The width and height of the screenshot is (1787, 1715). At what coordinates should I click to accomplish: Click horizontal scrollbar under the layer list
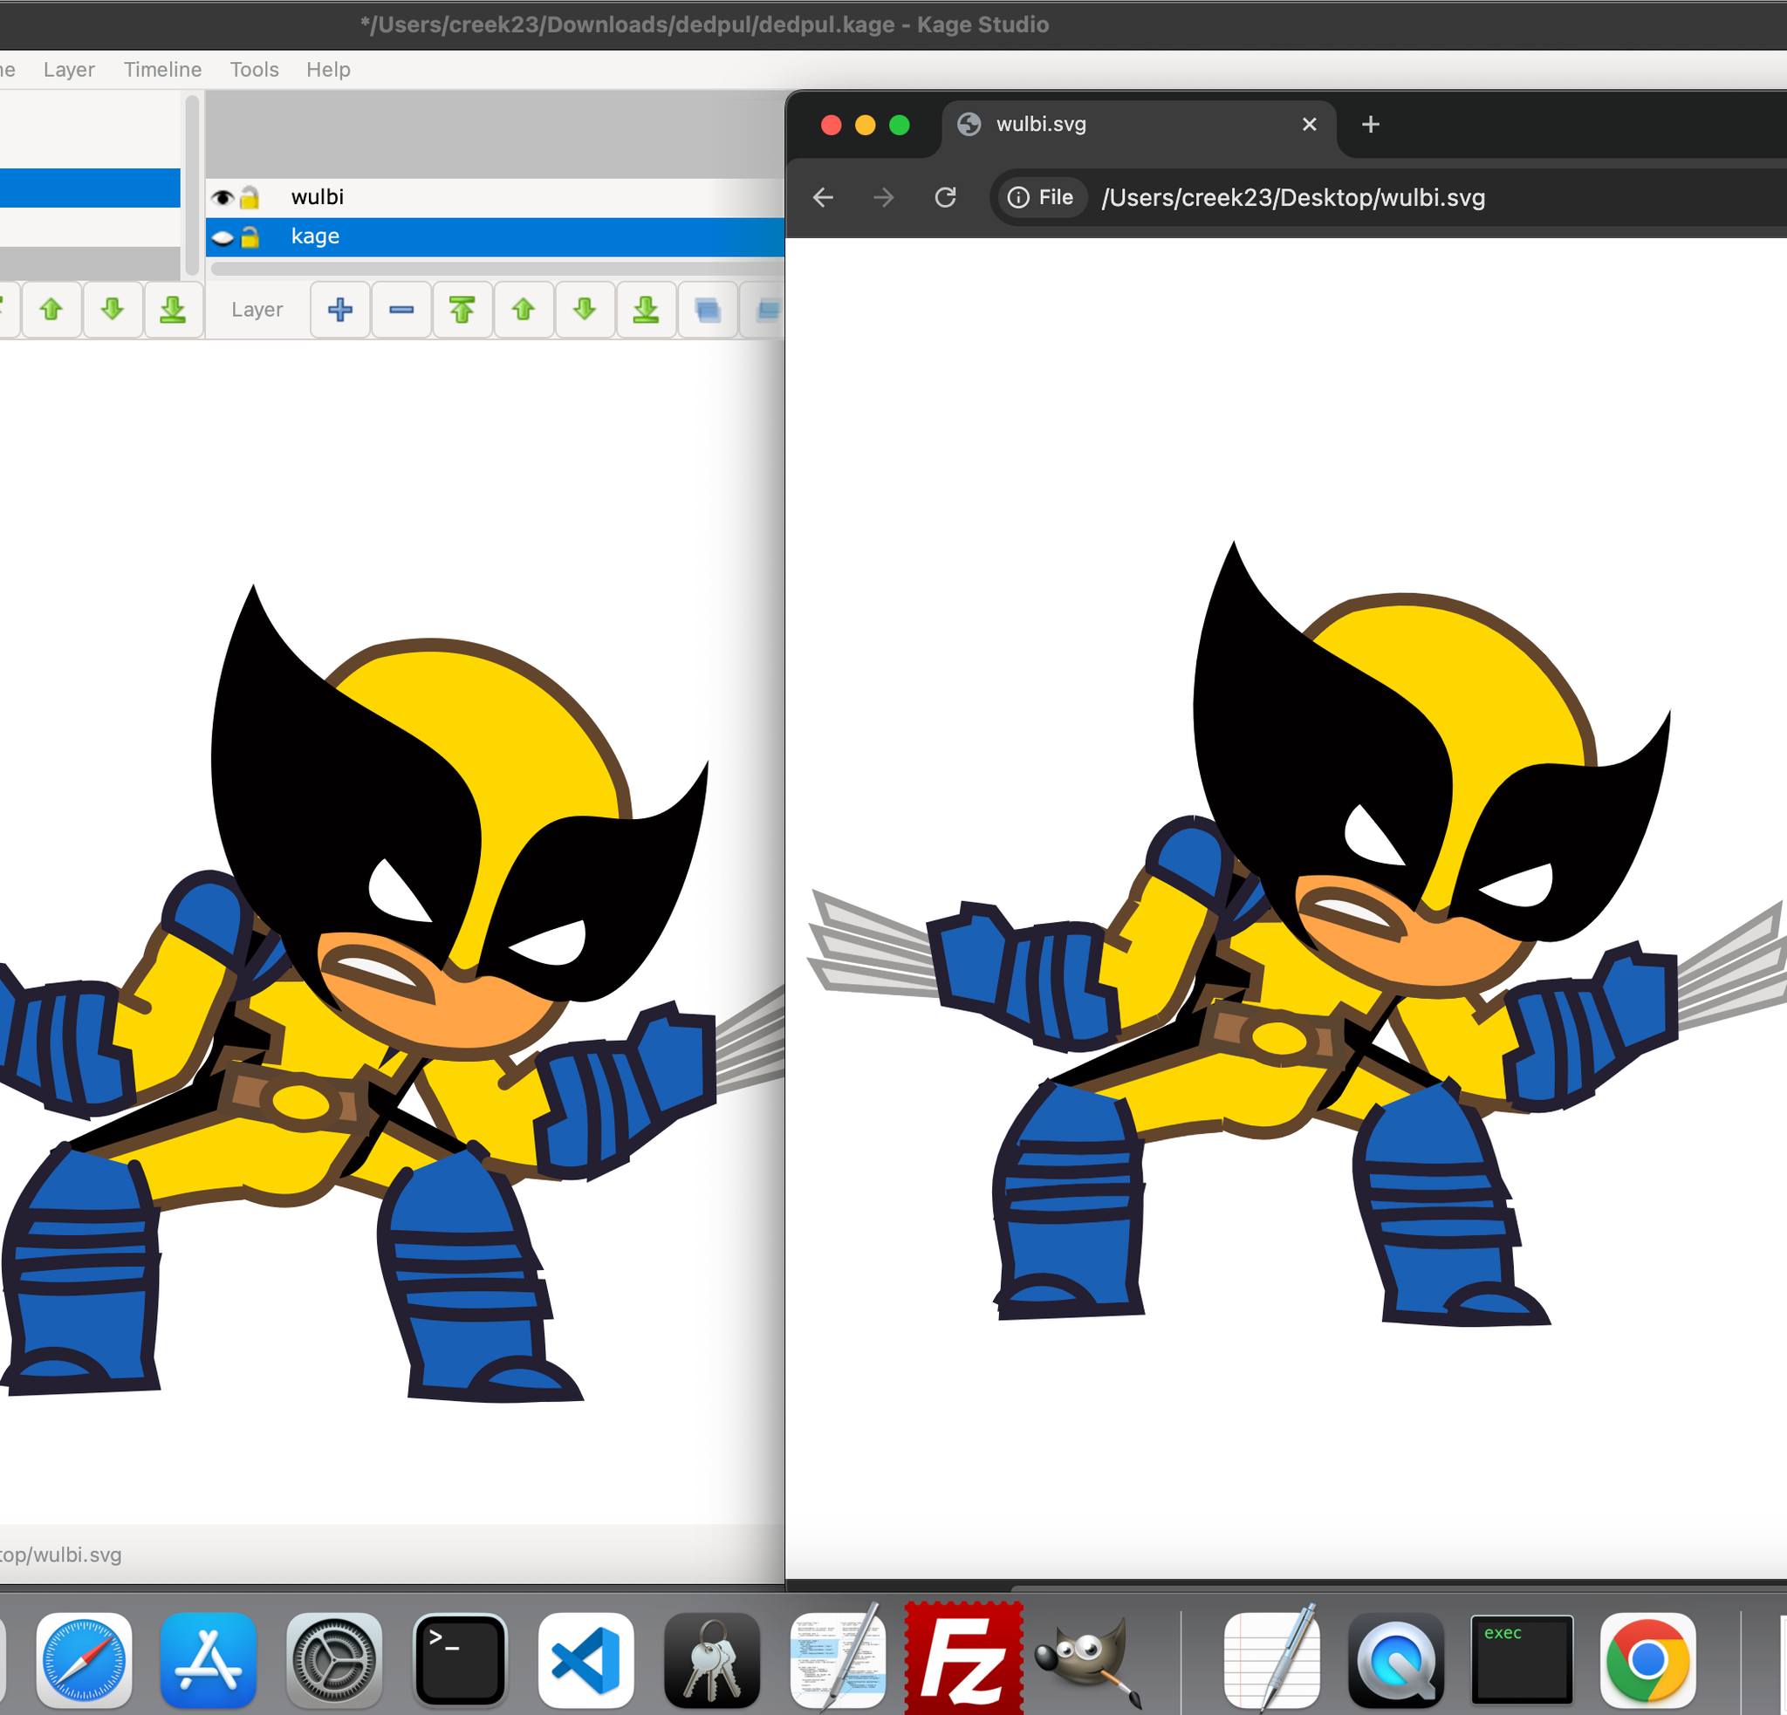point(496,268)
